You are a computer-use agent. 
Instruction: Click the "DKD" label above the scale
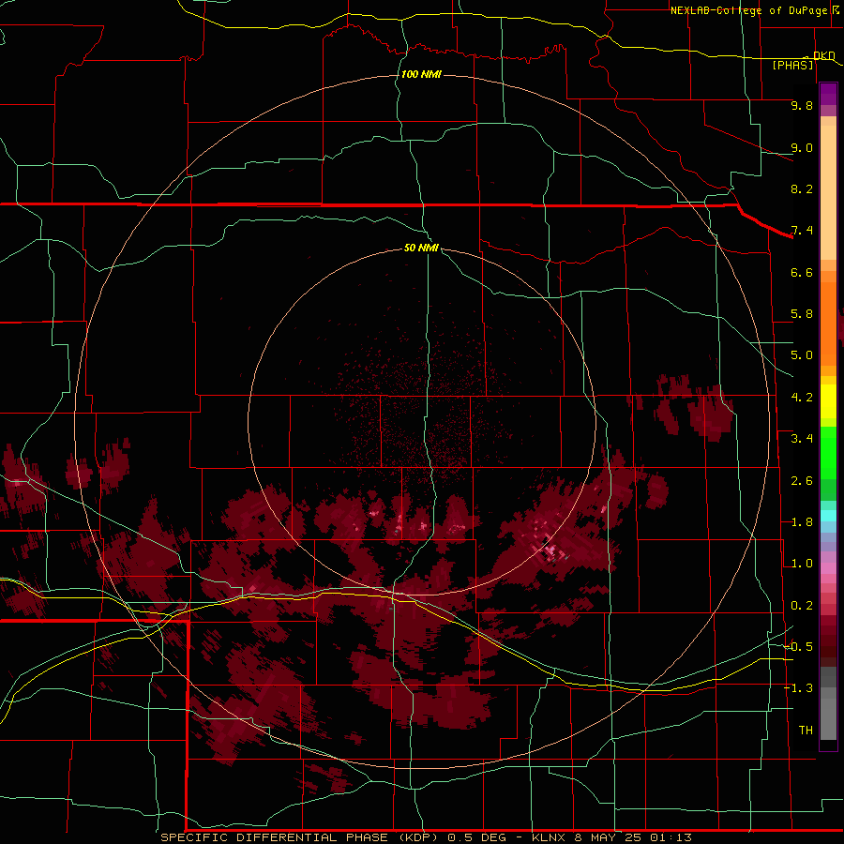(x=823, y=55)
